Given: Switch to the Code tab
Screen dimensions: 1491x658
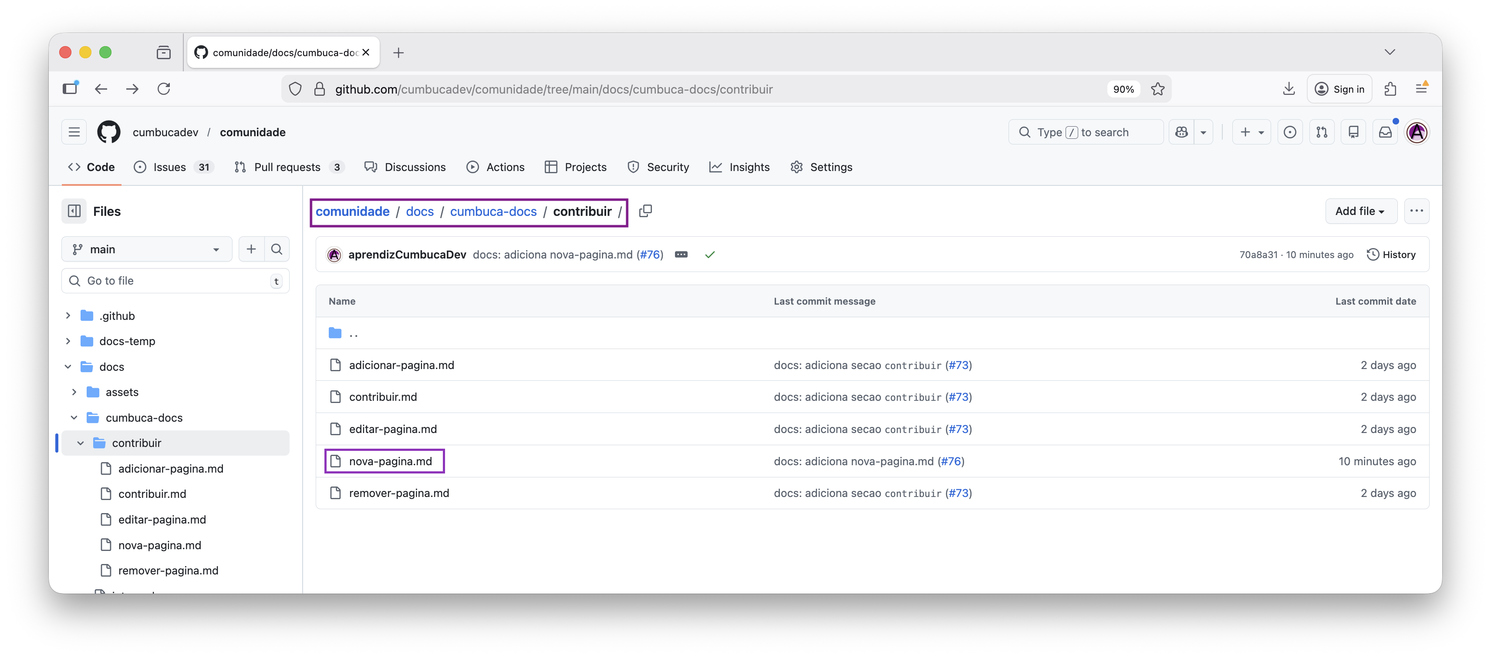Looking at the screenshot, I should (x=91, y=167).
